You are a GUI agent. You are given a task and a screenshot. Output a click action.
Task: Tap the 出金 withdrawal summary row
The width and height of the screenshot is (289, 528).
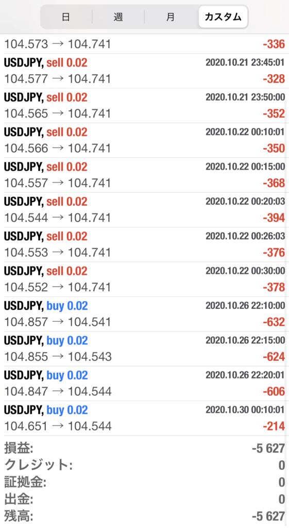click(144, 499)
